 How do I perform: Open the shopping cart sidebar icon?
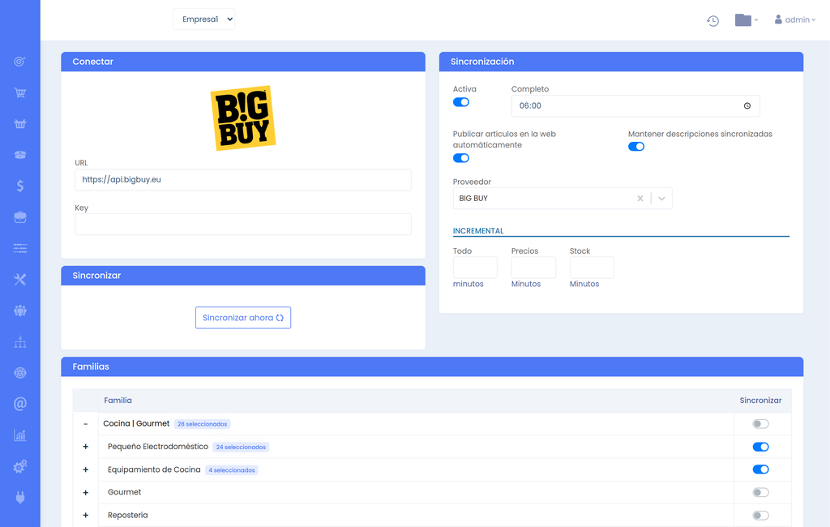pos(19,92)
